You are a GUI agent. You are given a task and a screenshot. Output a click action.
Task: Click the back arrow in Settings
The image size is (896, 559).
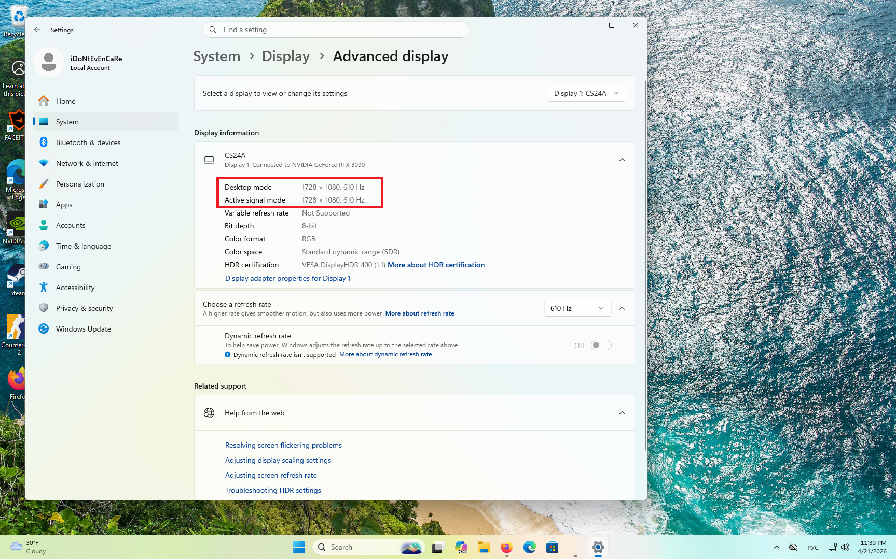point(37,30)
